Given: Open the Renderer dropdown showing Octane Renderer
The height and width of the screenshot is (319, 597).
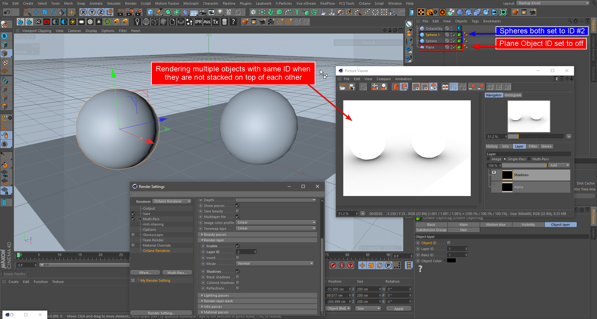Looking at the screenshot, I should pos(172,201).
